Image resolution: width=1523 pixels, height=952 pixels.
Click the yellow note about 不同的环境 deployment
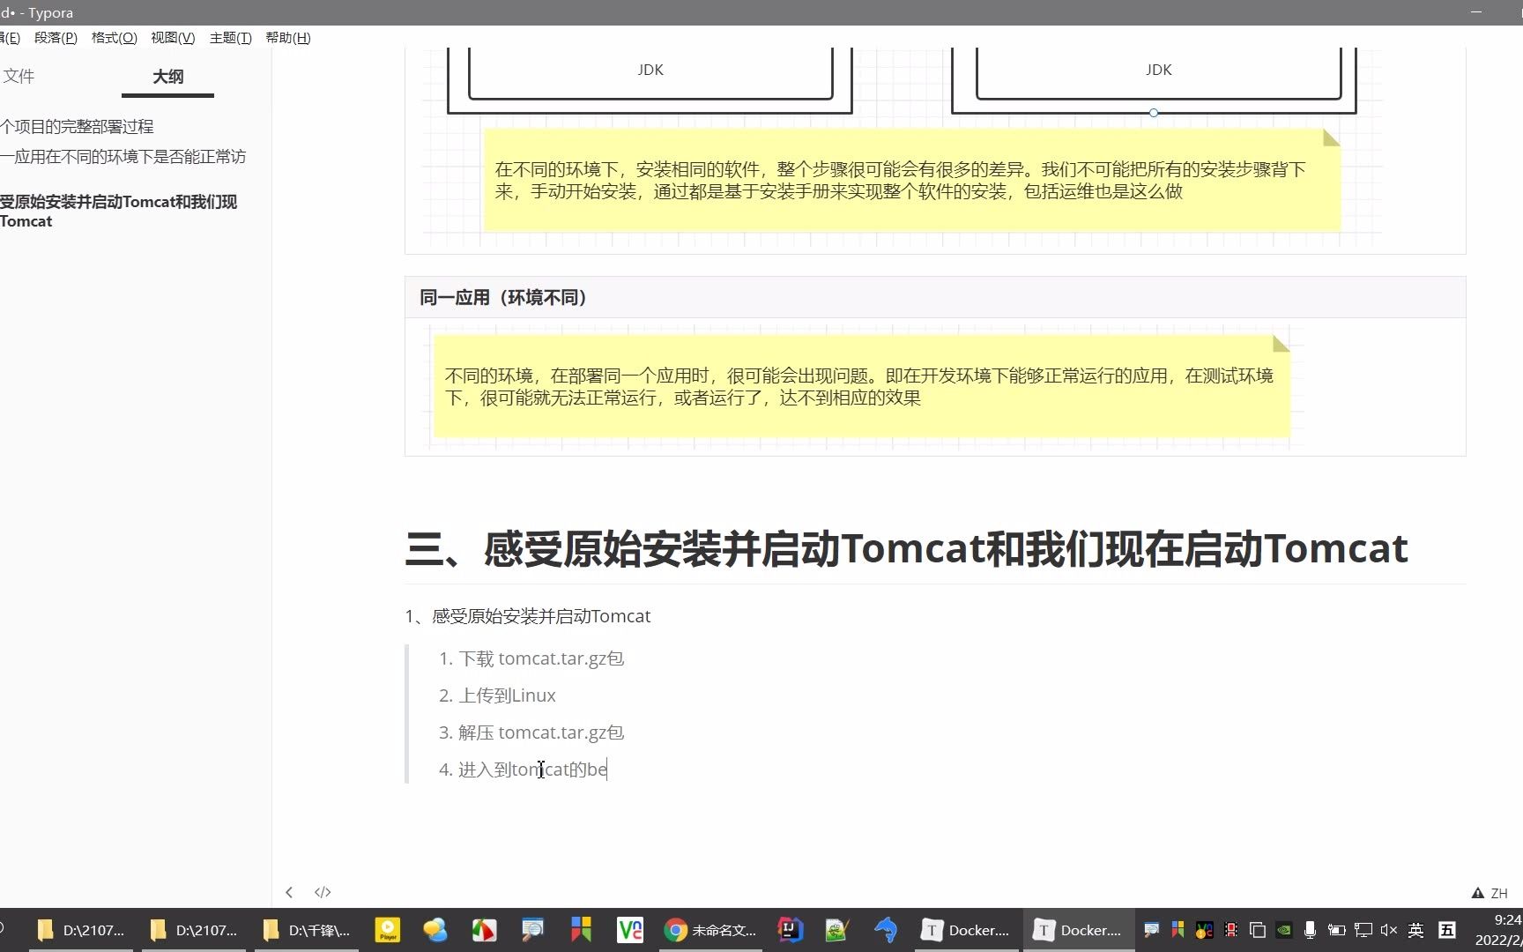[862, 386]
